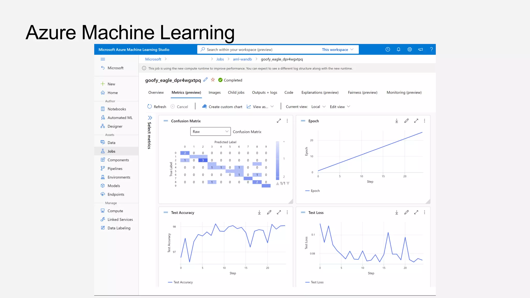Download the Test Accuracy chart
Viewport: 530px width, 298px height.
point(259,212)
